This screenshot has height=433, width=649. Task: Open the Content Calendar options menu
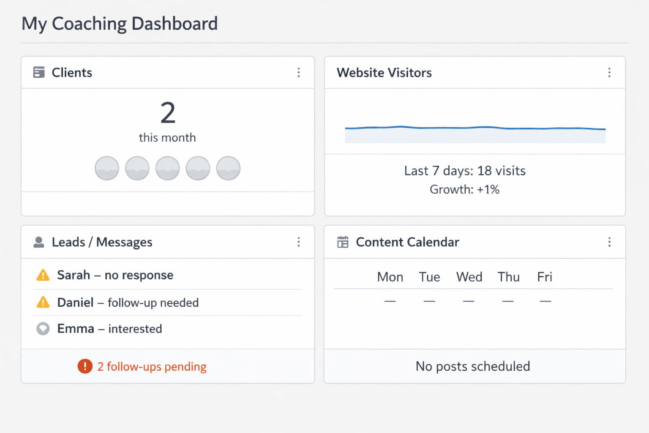pyautogui.click(x=609, y=242)
